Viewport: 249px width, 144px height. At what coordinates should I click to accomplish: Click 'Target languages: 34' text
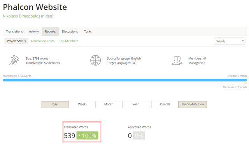(121, 63)
